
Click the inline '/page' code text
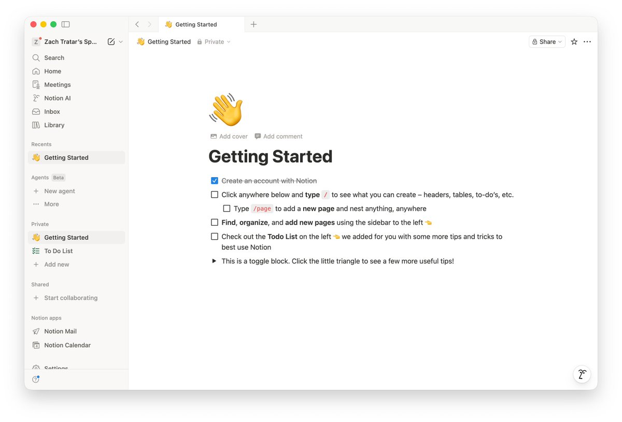point(262,209)
